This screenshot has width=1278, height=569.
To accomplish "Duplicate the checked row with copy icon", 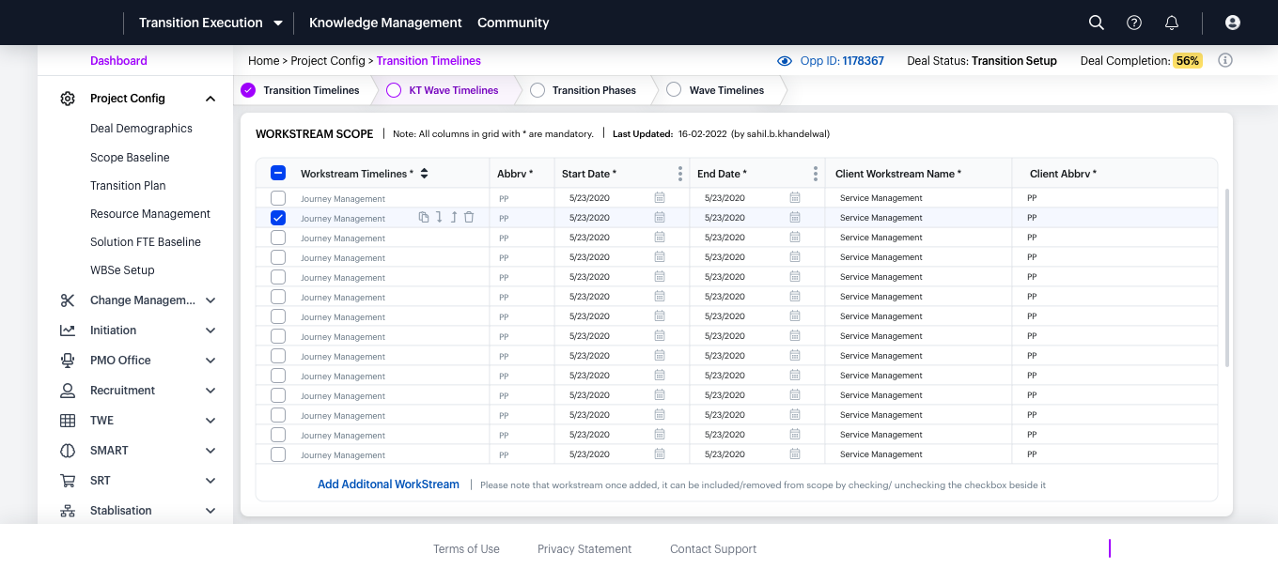I will point(424,218).
